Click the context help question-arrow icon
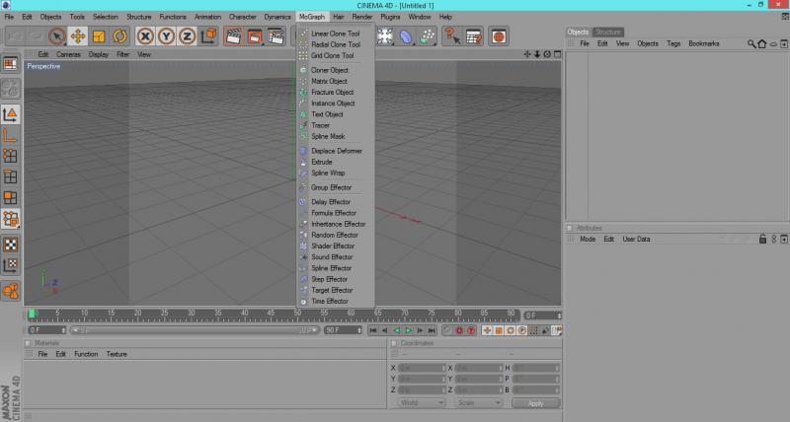The height and width of the screenshot is (422, 790). click(452, 36)
